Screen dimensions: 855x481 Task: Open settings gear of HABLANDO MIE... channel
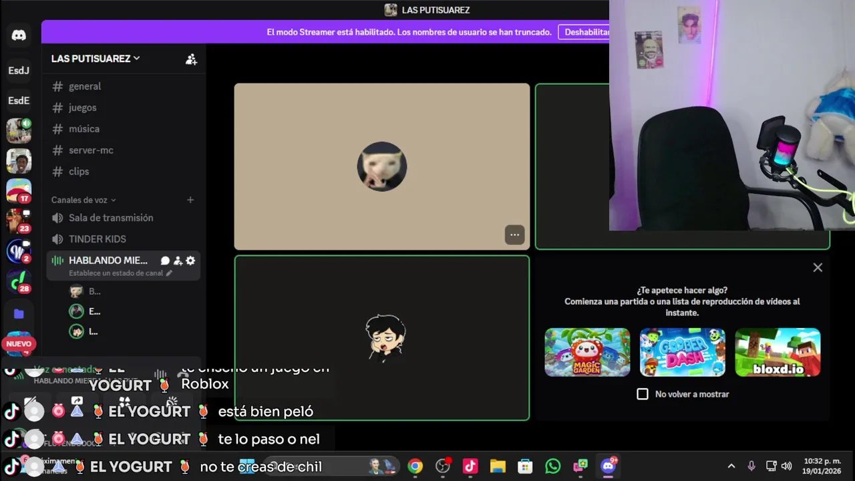190,261
